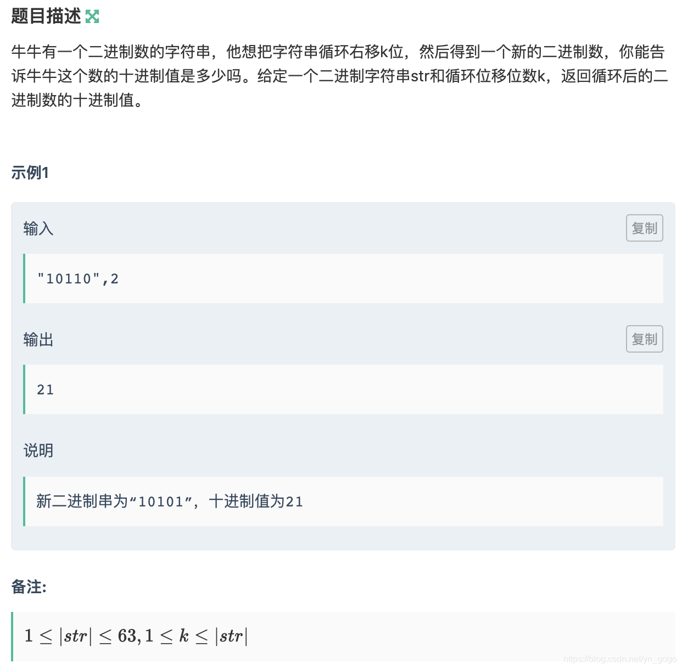Select the output value 21
The image size is (682, 669).
pyautogui.click(x=45, y=389)
